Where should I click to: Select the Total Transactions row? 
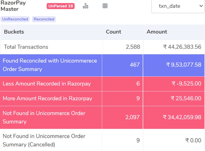click(x=102, y=47)
